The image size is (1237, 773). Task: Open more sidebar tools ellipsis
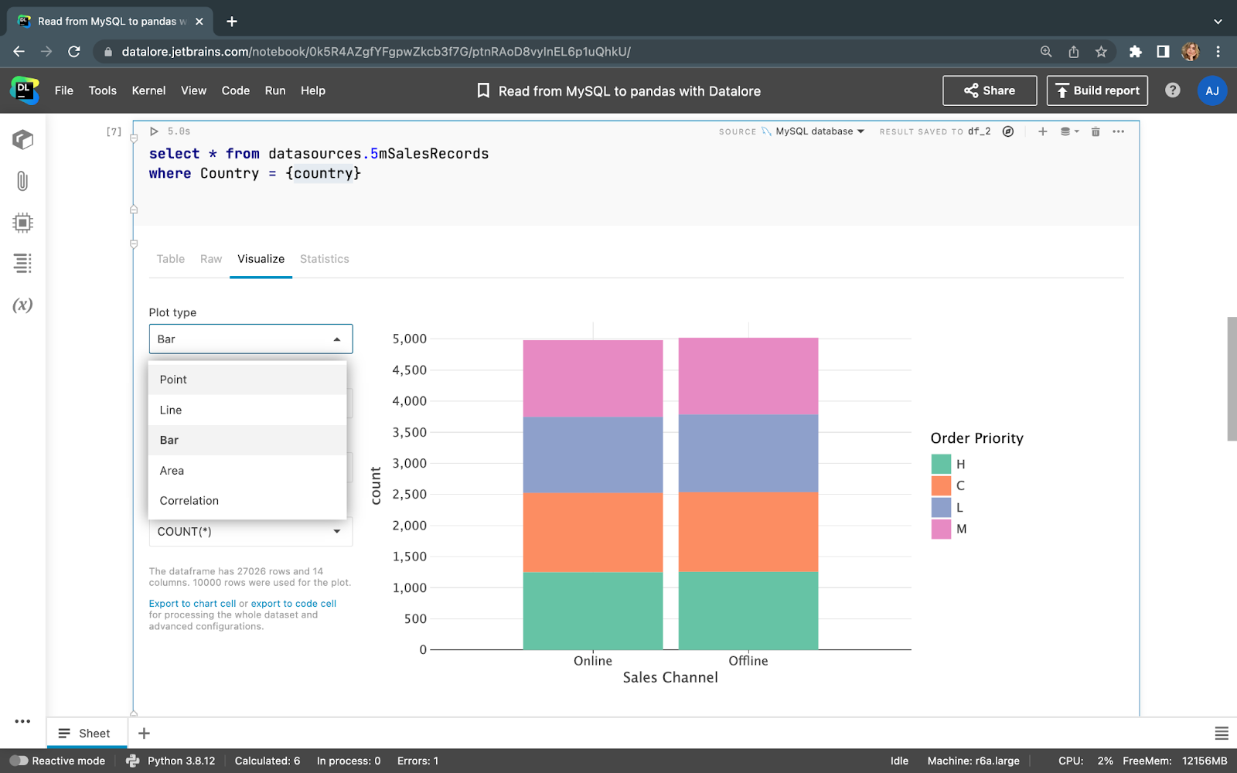(x=22, y=721)
